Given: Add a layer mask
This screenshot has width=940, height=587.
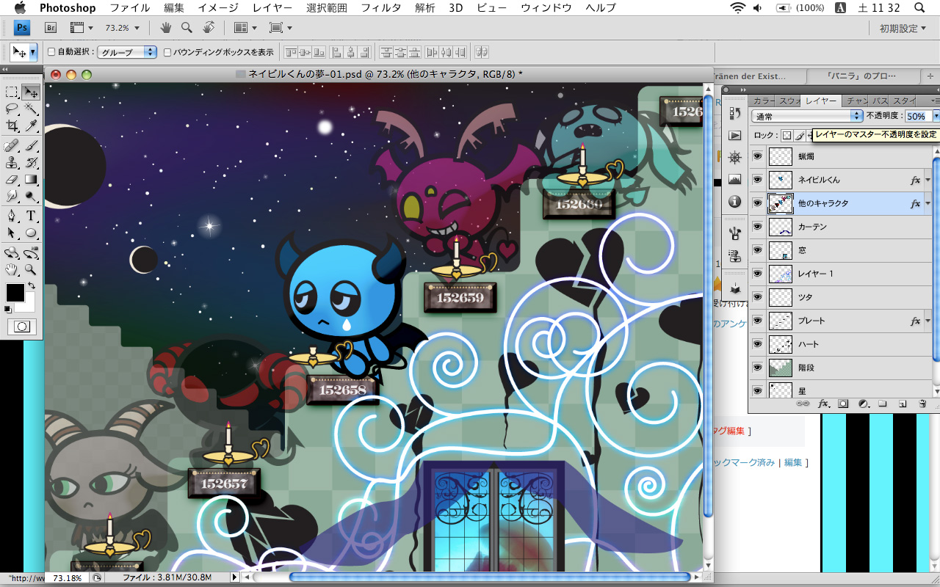Looking at the screenshot, I should point(843,404).
